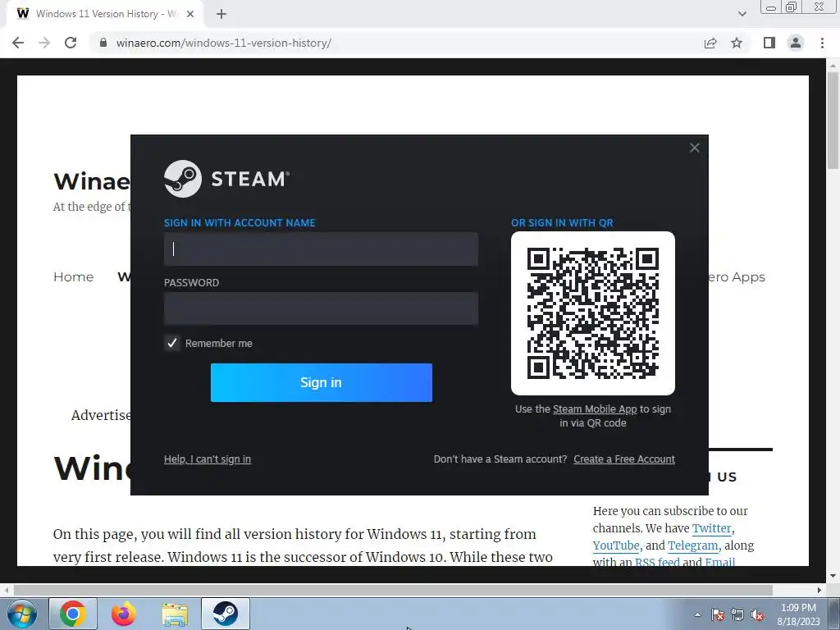Screen dimensions: 840x630
Task: Go back in Chrome browser
Action: tap(18, 43)
